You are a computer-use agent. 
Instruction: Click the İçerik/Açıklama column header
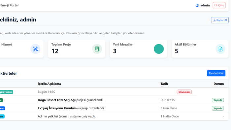pyautogui.click(x=49, y=83)
